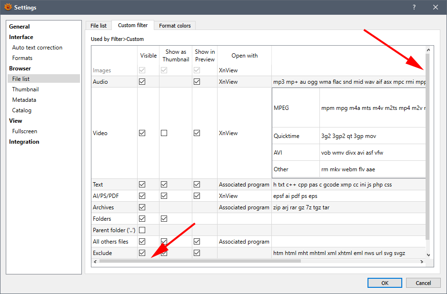Open the 'Open with' cell for Audio
This screenshot has height=294, width=447.
pos(244,82)
